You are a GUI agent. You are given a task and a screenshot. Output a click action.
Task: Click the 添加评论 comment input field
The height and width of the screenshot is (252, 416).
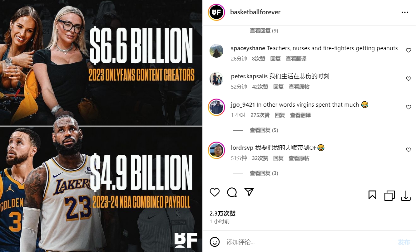[308, 242]
